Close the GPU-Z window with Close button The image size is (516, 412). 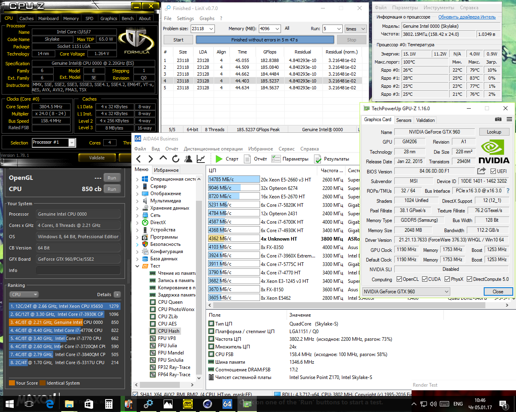(498, 292)
